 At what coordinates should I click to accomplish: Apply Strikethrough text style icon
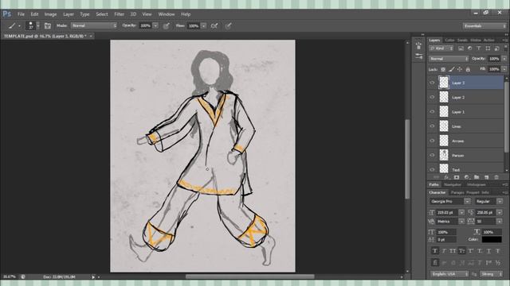(x=497, y=251)
